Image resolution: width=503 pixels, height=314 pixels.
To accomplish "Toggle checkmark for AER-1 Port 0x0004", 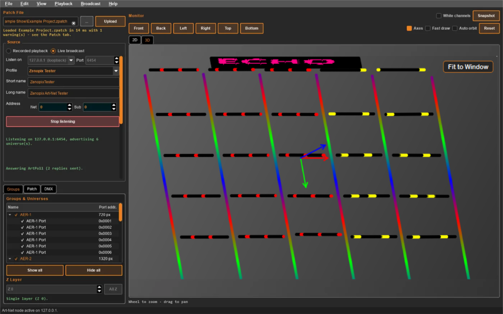I will click(x=22, y=239).
